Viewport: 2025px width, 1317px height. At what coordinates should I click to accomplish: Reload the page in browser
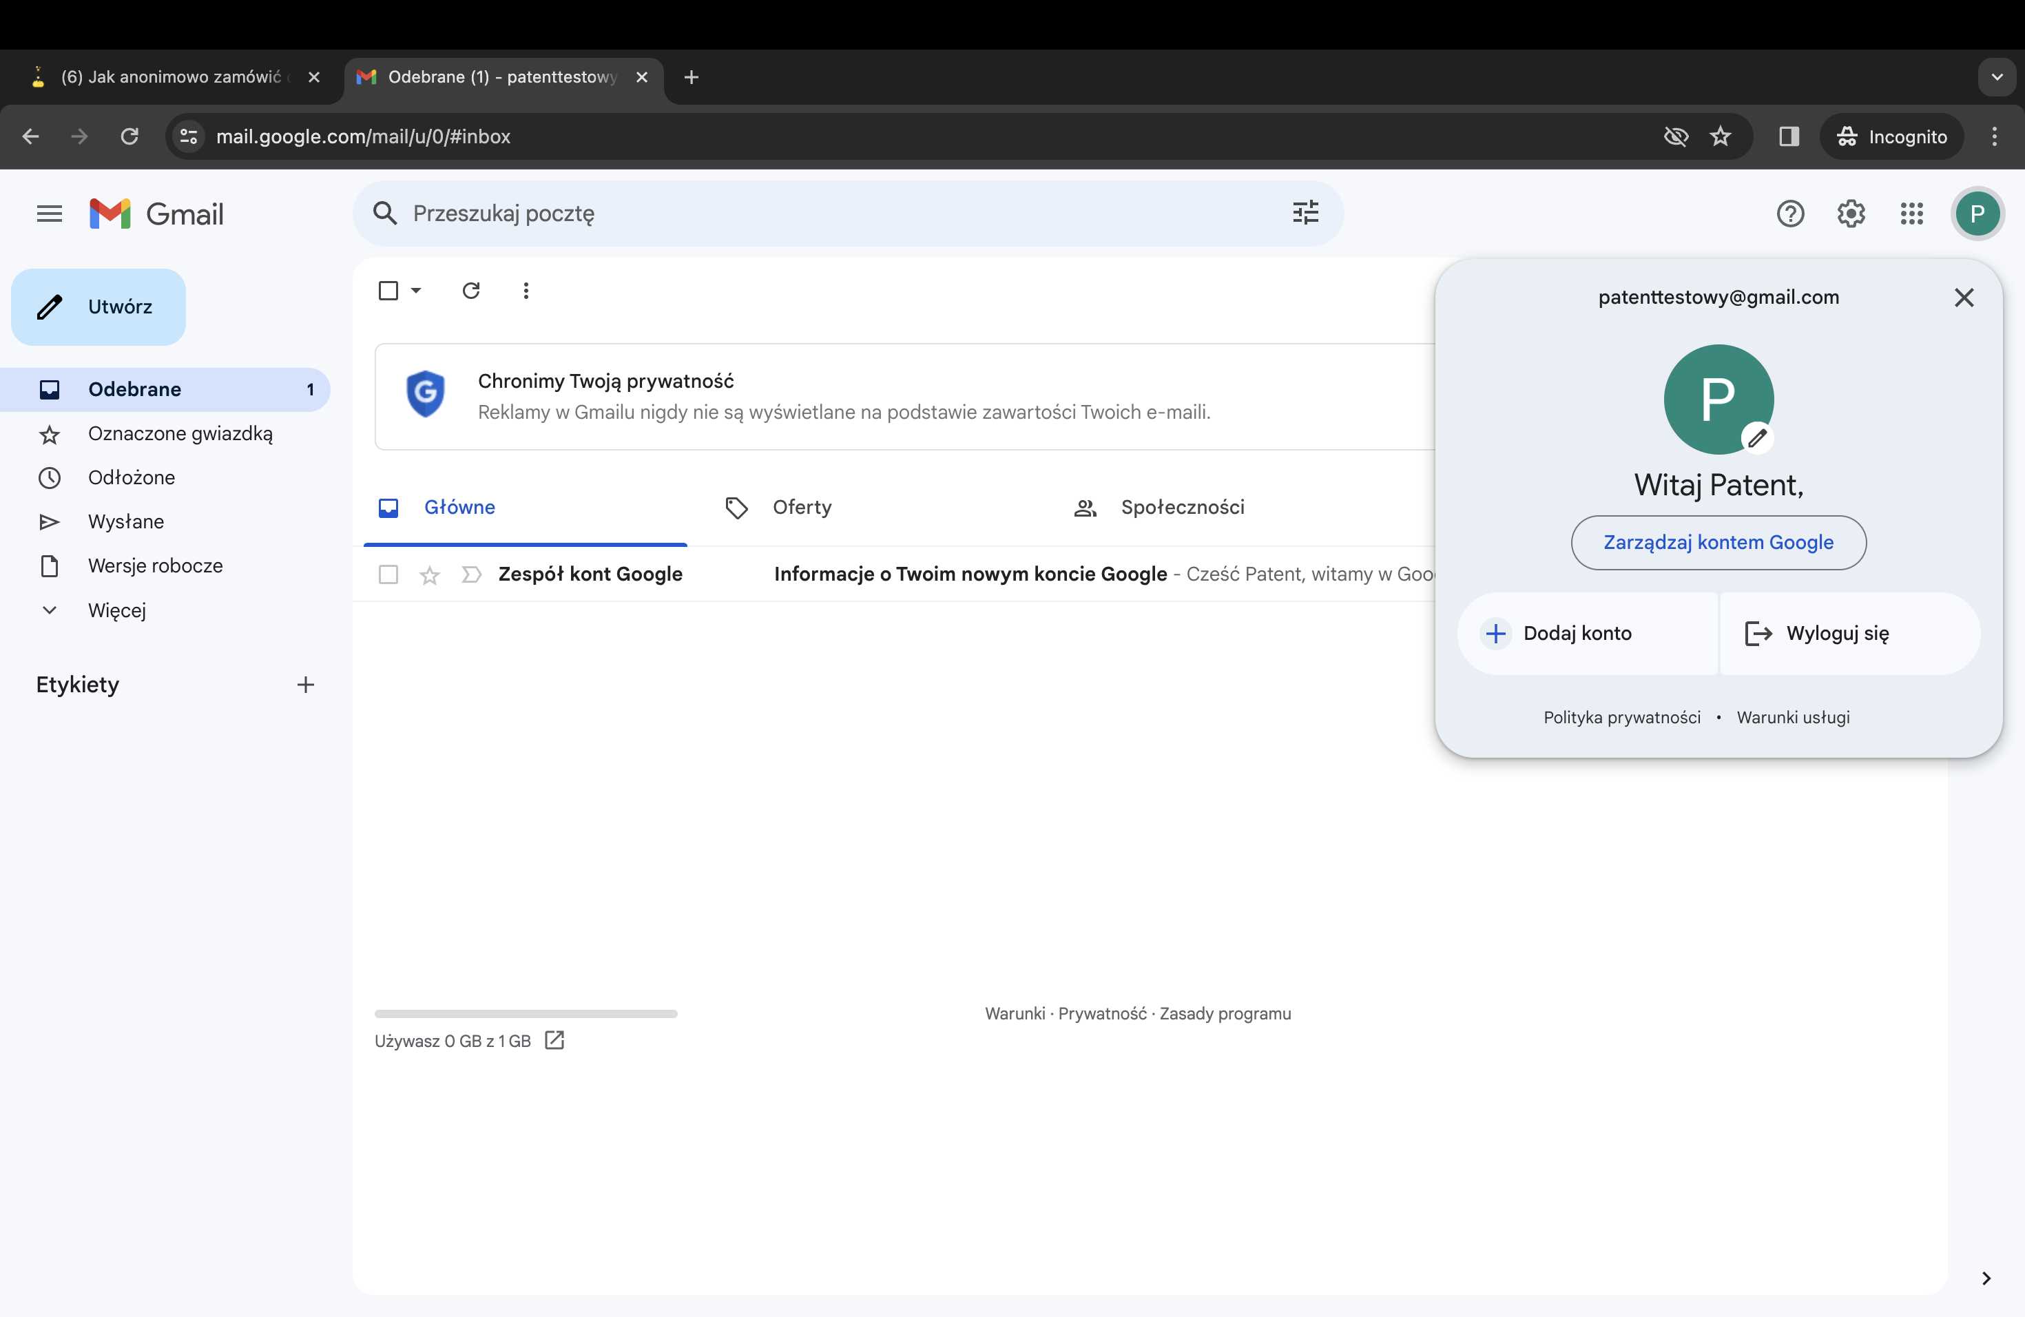129,136
